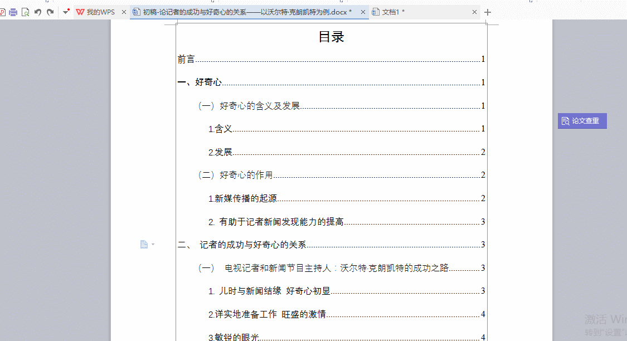
Task: Click the Export to PDF icon
Action: [3, 12]
